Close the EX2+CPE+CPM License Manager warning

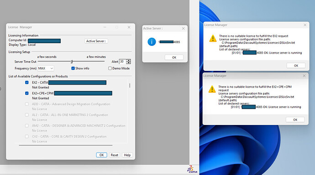click(304, 76)
